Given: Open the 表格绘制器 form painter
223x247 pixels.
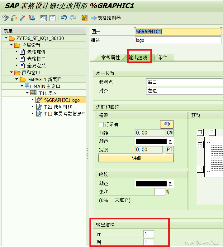Looking at the screenshot, I should point(106,18).
